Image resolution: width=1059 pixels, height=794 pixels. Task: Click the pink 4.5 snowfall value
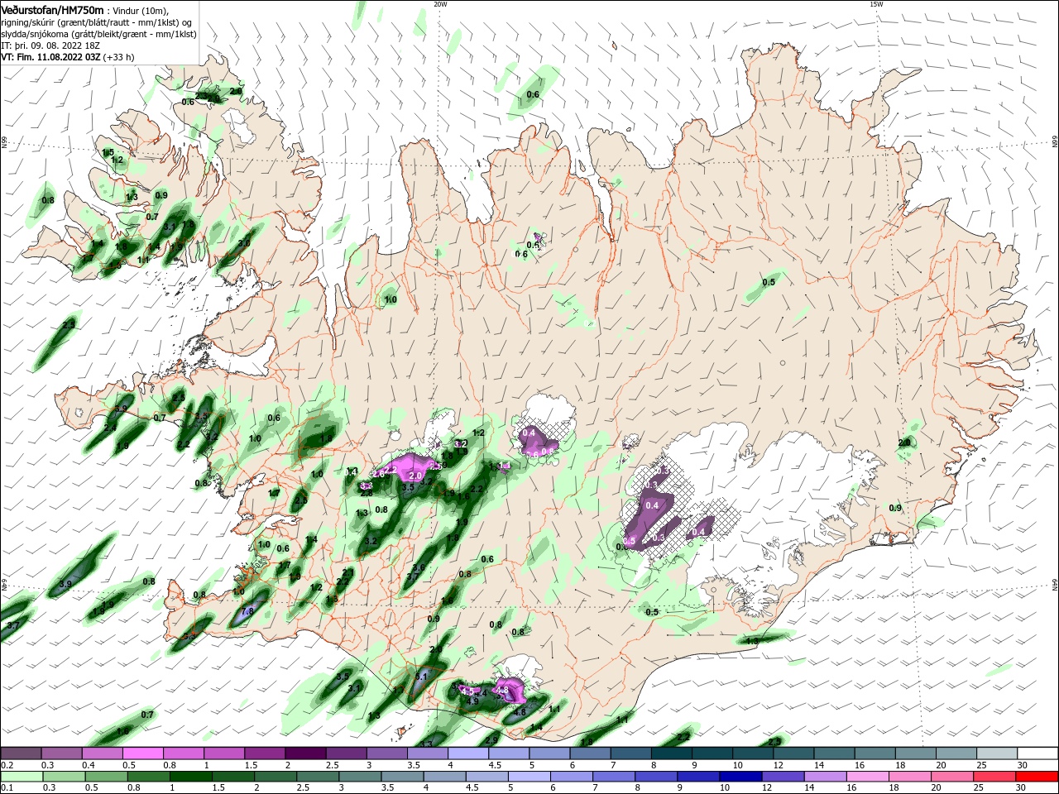coord(467,691)
